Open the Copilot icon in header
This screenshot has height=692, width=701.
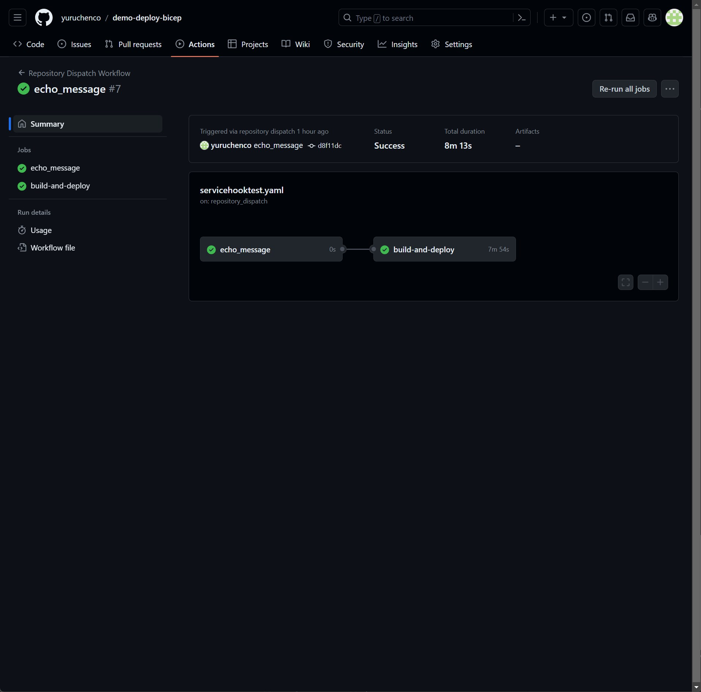(x=652, y=18)
